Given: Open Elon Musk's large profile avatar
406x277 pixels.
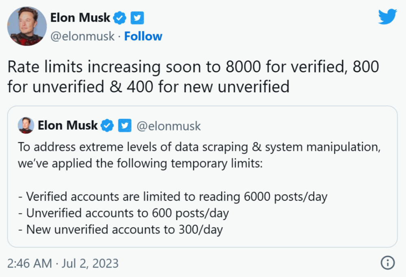Looking at the screenshot, I should (24, 26).
